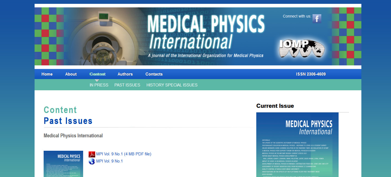This screenshot has width=391, height=177.
Task: Open the About menu item
Action: (71, 74)
